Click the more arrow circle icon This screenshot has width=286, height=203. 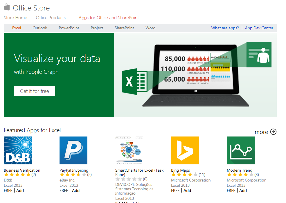coord(273,132)
